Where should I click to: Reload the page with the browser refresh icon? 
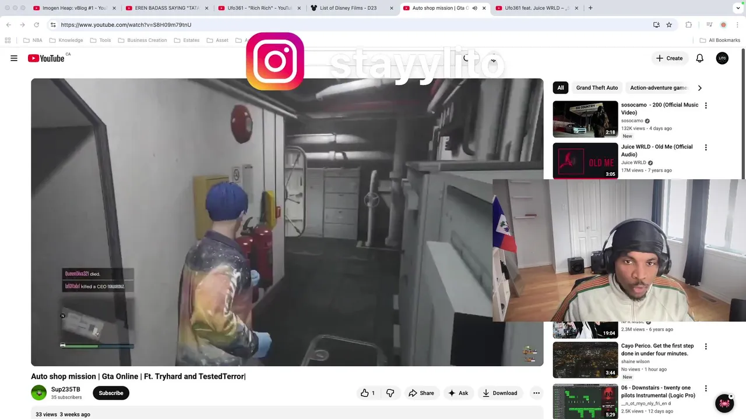[36, 24]
